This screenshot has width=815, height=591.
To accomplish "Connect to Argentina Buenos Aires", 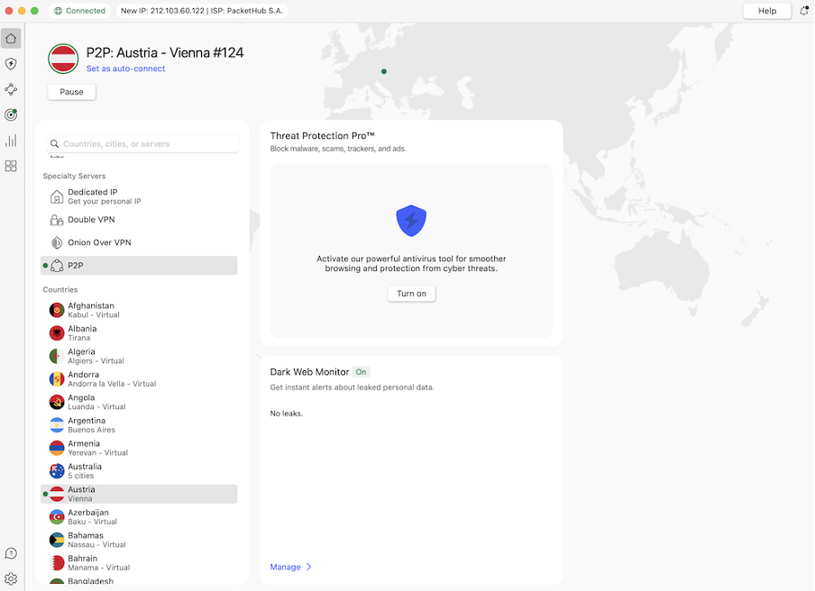I will pyautogui.click(x=139, y=425).
